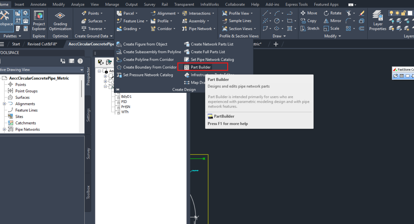Expand the Modify panel

click(x=333, y=36)
